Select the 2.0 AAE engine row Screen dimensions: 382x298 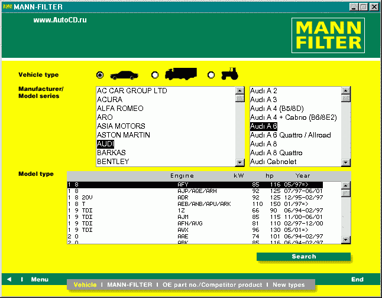(x=195, y=236)
